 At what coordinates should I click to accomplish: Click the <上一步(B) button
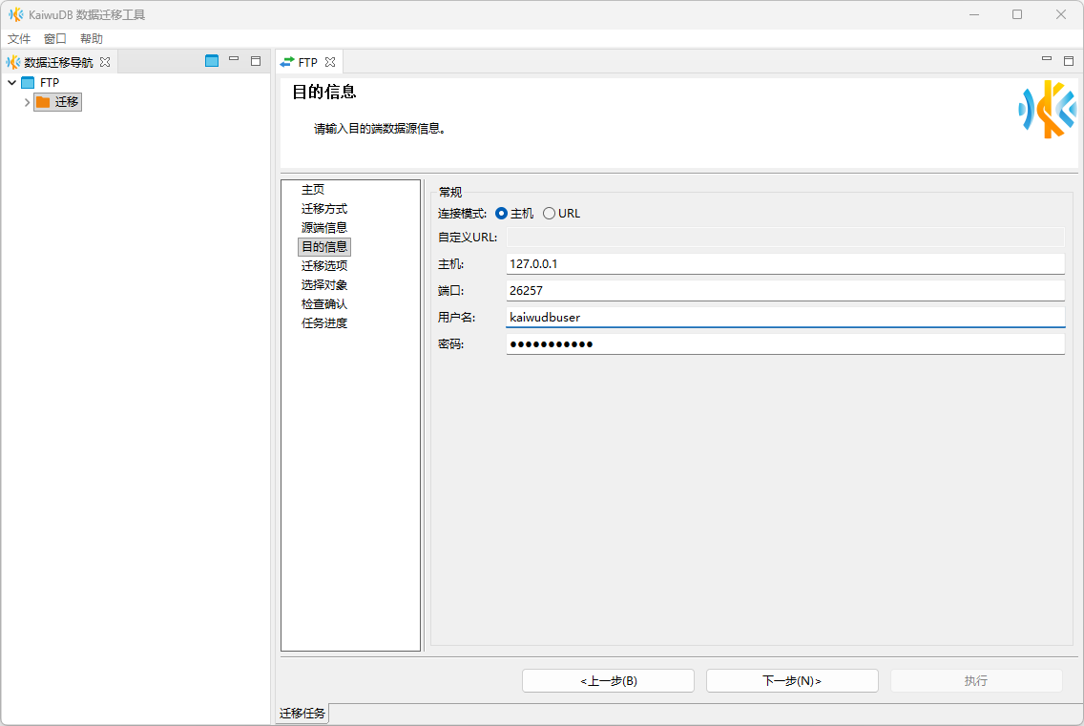point(608,680)
